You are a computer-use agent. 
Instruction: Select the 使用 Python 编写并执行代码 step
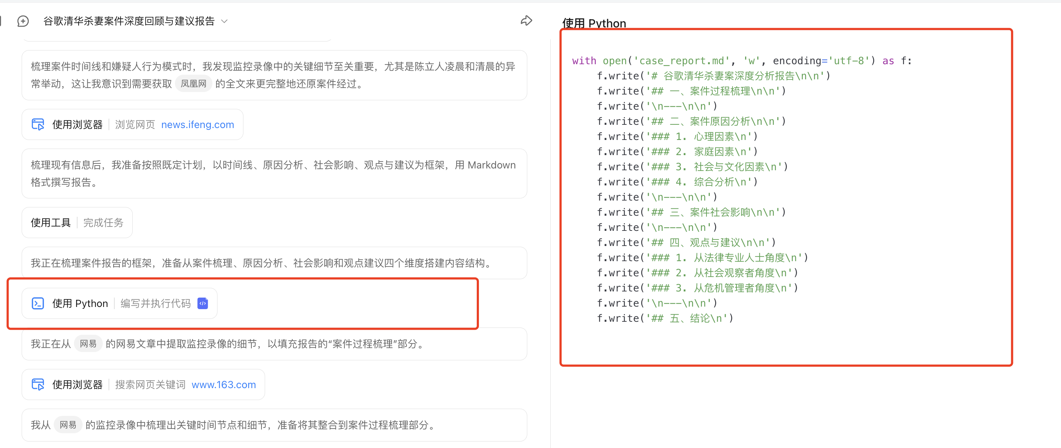[119, 303]
